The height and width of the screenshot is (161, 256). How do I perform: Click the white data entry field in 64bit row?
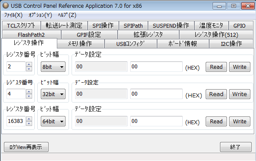tap(156, 121)
